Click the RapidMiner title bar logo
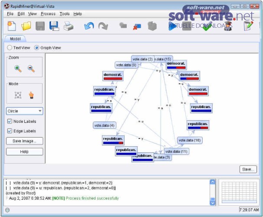This screenshot has width=263, height=217. 7,6
